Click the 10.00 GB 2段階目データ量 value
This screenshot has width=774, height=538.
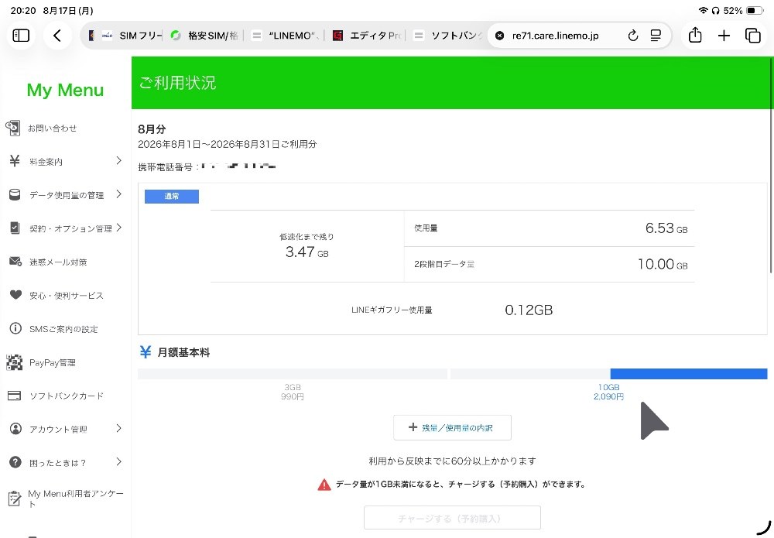[663, 264]
